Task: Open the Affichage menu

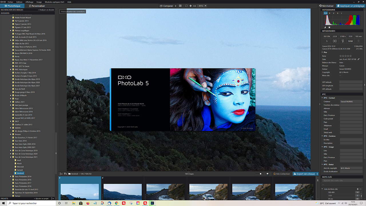Action: (x=29, y=2)
